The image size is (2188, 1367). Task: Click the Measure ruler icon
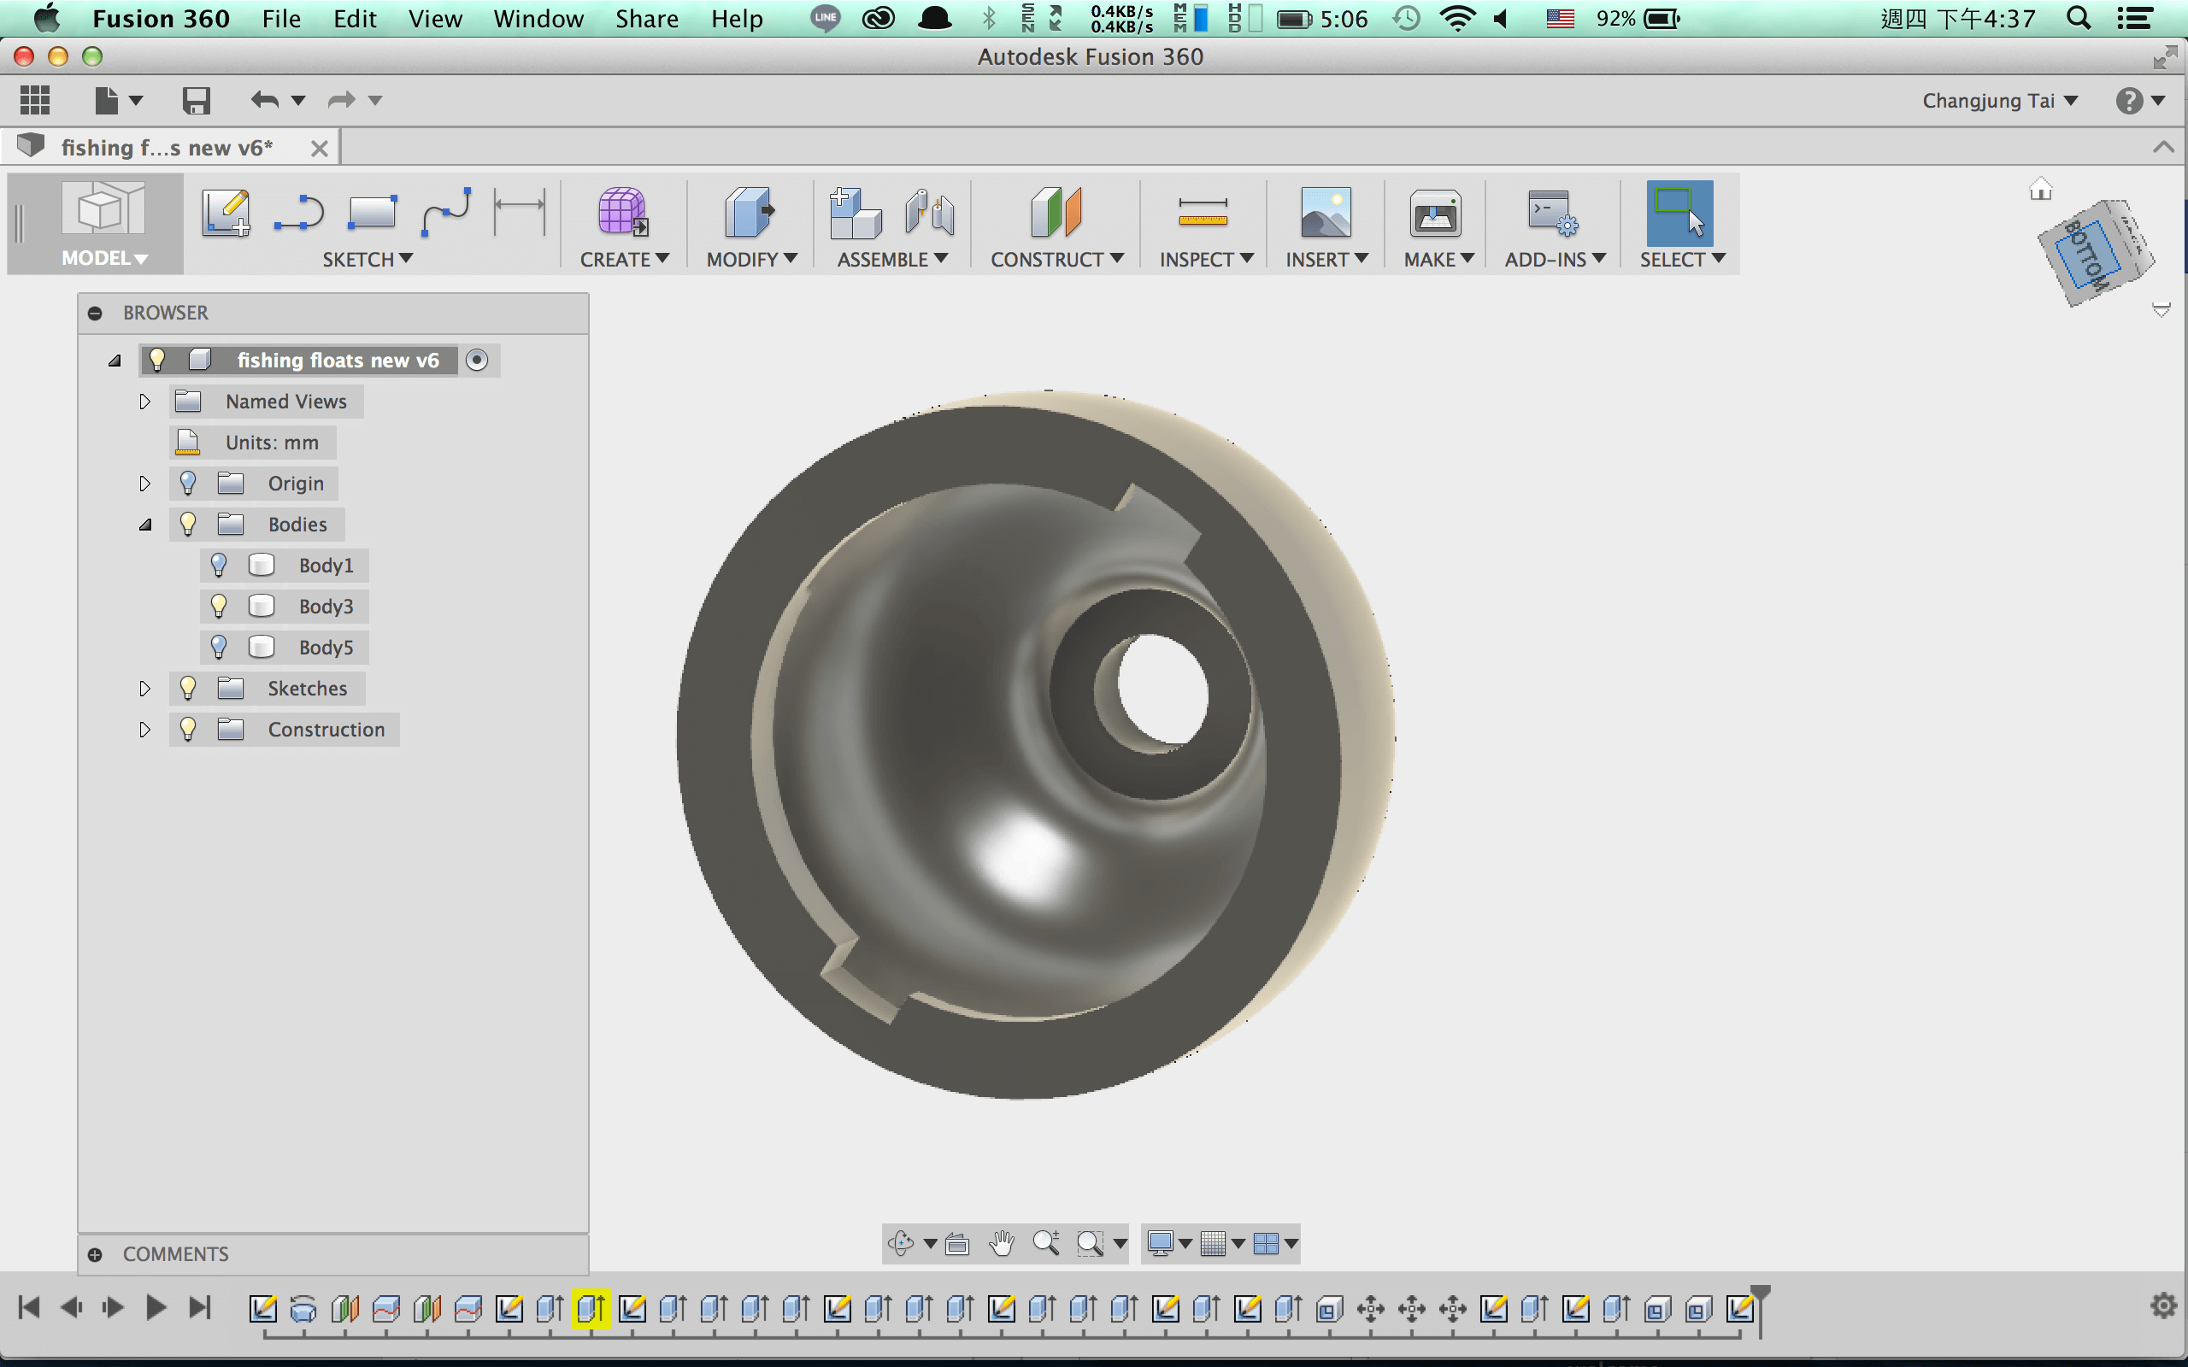1203,213
